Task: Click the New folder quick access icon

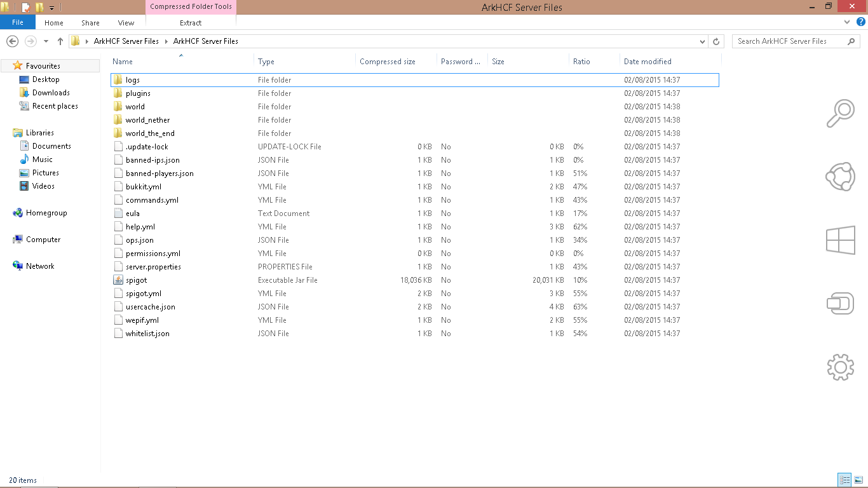Action: pyautogui.click(x=39, y=8)
